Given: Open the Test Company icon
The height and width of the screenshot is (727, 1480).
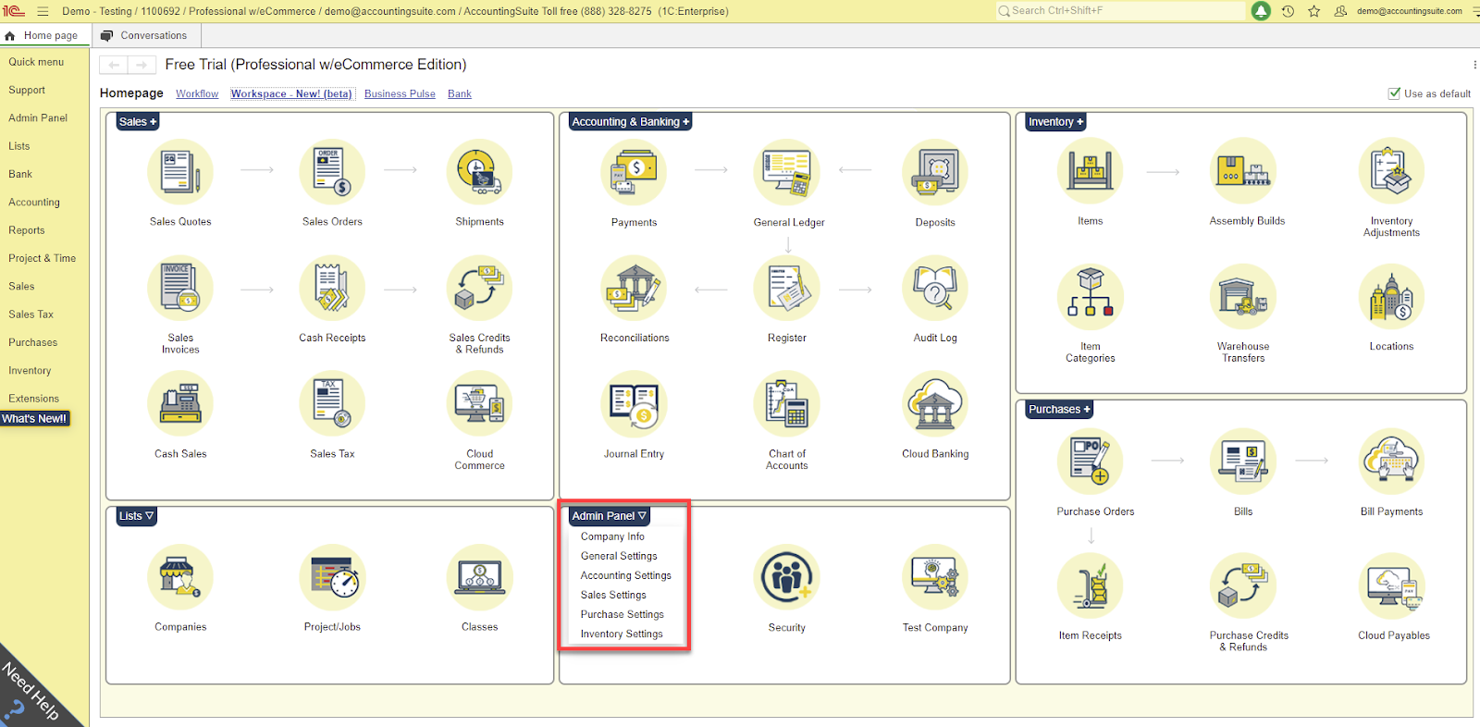Looking at the screenshot, I should 935,578.
